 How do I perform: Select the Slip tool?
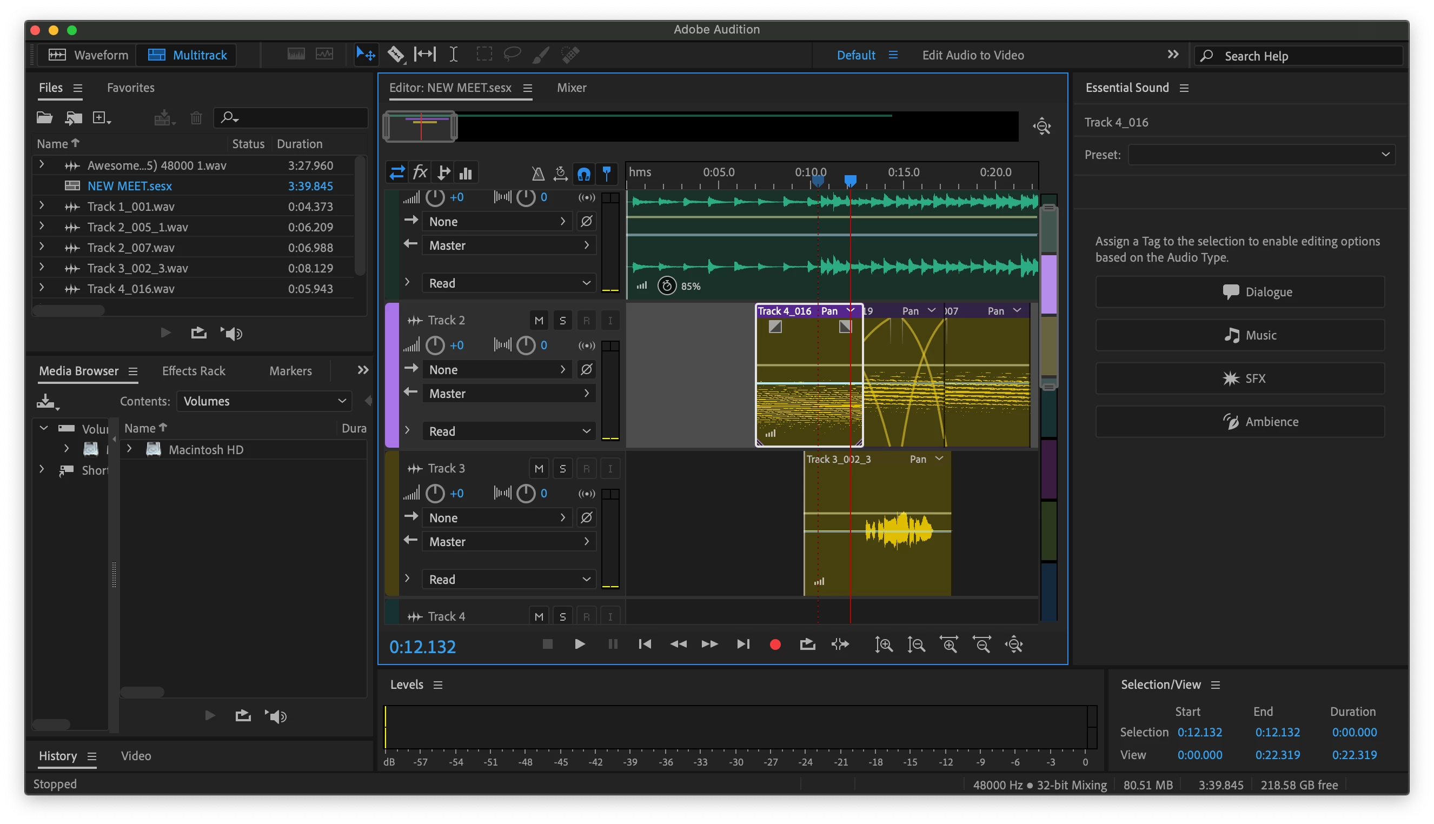click(424, 54)
